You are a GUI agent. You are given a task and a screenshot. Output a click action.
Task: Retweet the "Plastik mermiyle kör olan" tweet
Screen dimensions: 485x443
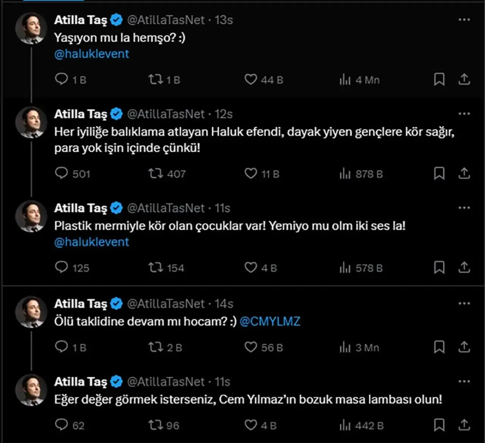[x=155, y=267]
